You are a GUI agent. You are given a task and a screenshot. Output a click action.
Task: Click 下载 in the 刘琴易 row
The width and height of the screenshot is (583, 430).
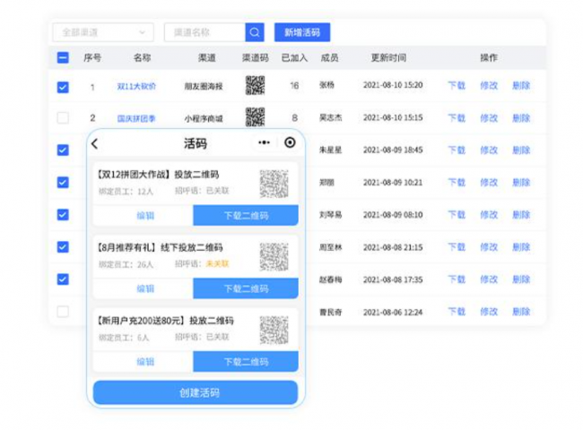pos(457,215)
